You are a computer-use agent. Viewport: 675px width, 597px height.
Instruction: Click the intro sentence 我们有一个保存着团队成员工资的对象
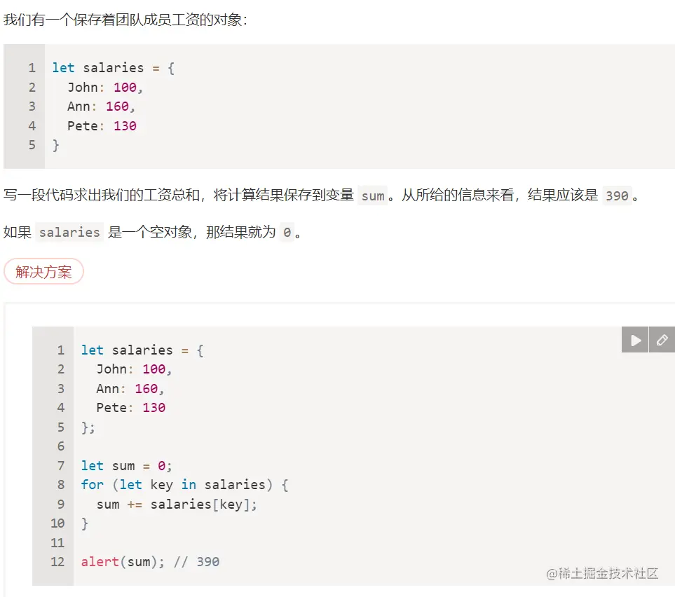(x=125, y=20)
